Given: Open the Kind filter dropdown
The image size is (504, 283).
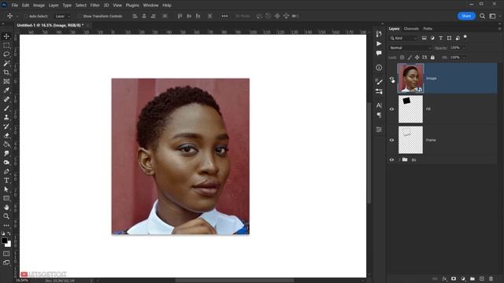Looking at the screenshot, I should coord(403,39).
